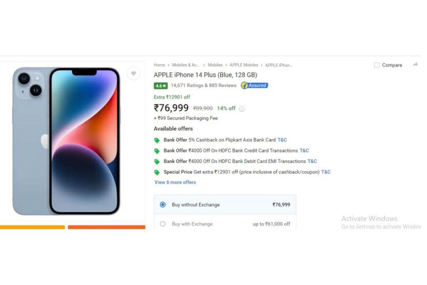Open the Mobiles breadcrumb link
The image size is (427, 285).
click(215, 65)
